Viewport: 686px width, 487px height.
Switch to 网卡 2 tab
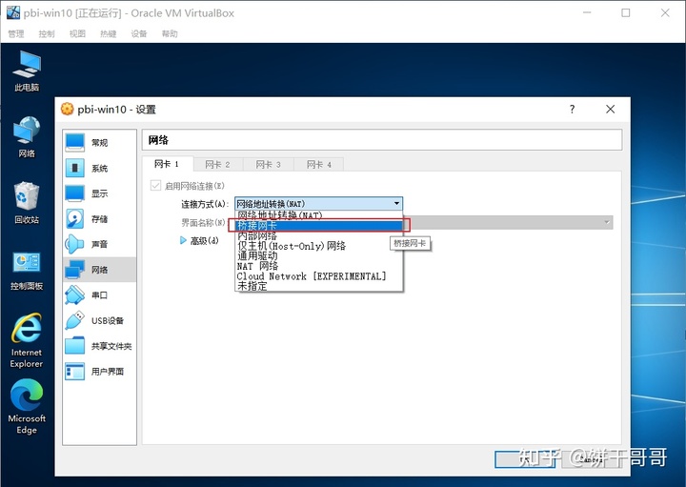coord(218,165)
